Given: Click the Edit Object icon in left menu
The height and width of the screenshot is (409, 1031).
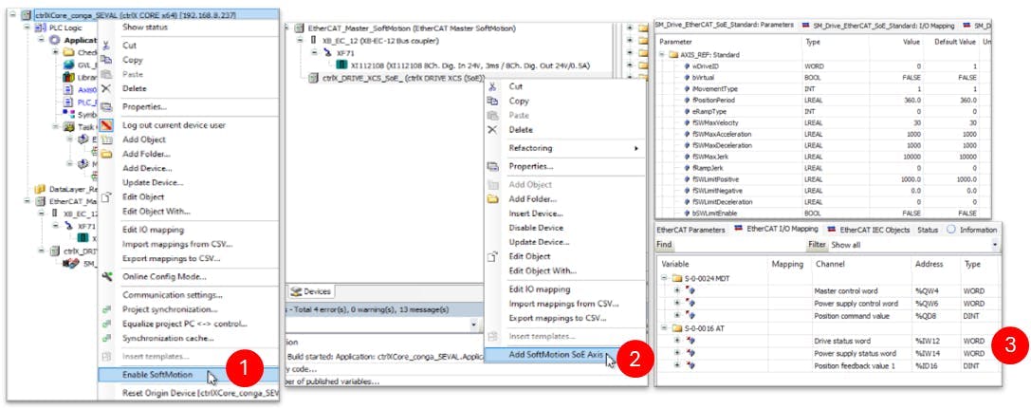Looking at the screenshot, I should pyautogui.click(x=106, y=196).
